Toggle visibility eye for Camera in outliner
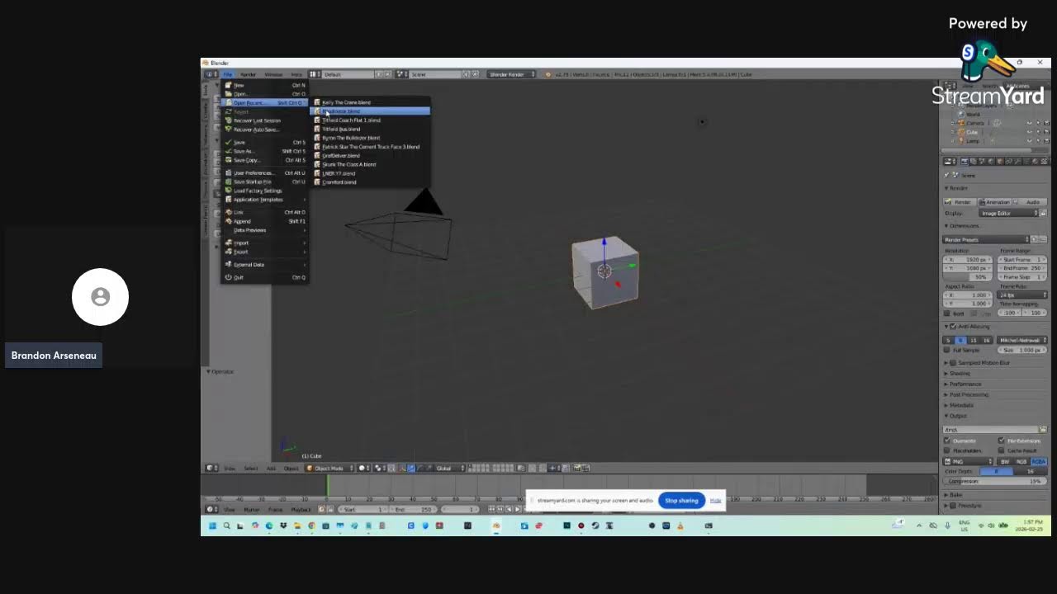This screenshot has width=1057, height=594. click(1029, 123)
